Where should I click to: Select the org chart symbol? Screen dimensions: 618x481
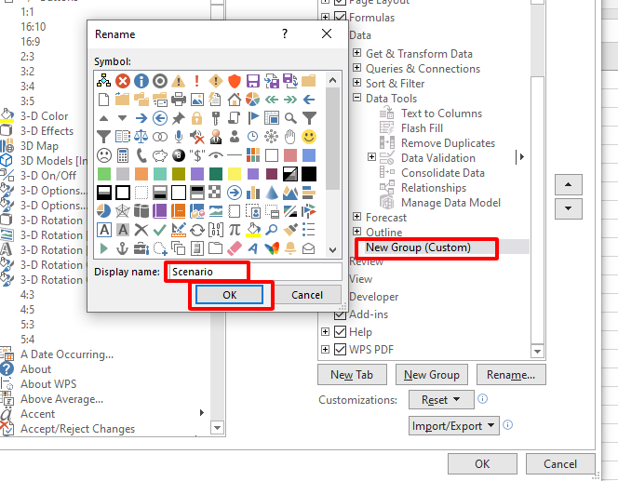tap(103, 81)
